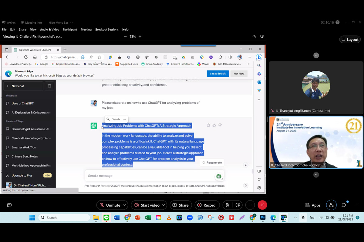Click the Share button

point(180,205)
